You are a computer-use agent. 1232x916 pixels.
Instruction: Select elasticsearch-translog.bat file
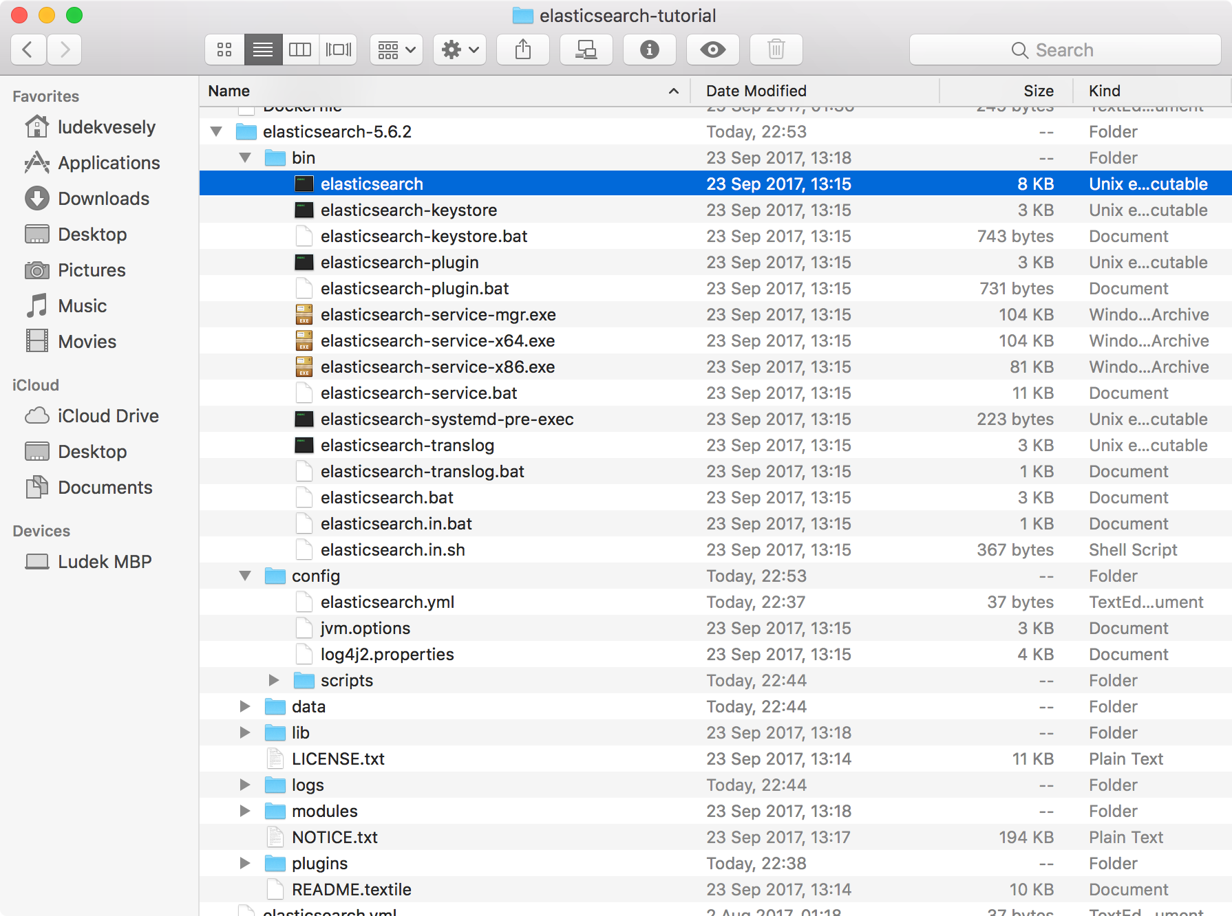point(423,471)
